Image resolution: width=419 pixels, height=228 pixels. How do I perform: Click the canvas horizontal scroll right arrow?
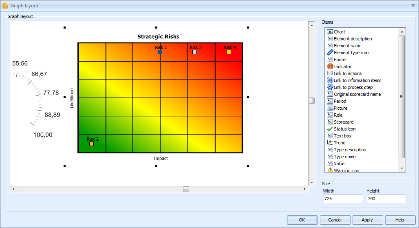click(x=304, y=189)
